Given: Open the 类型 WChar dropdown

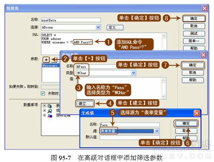Looking at the screenshot, I should [134, 73].
